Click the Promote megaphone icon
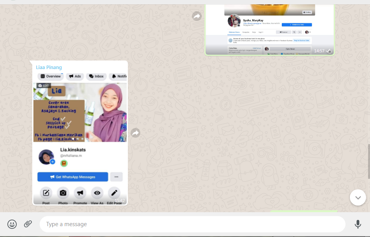This screenshot has width=370, height=237. pyautogui.click(x=80, y=193)
